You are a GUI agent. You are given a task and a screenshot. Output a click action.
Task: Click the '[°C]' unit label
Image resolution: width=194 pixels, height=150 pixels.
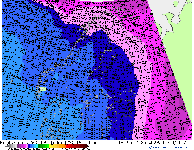(71, 143)
